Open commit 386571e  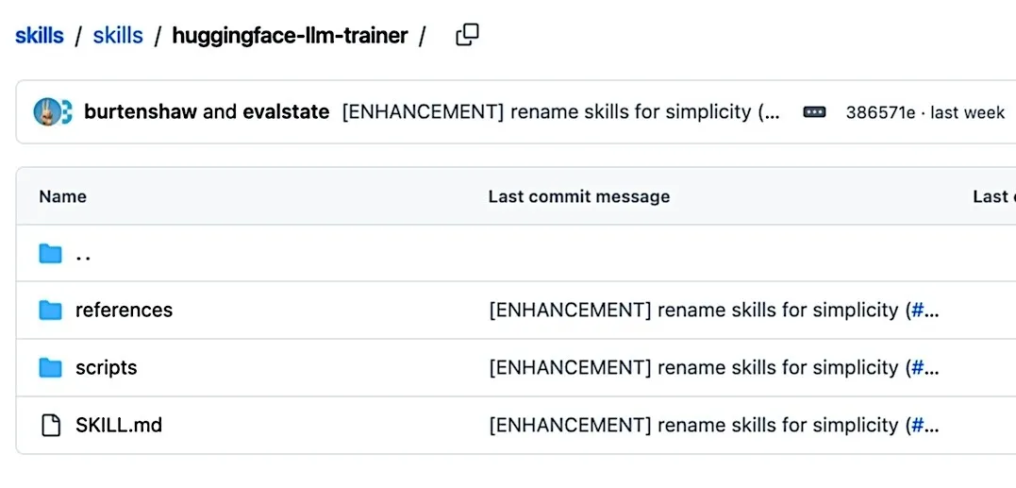880,112
